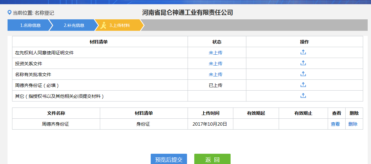Switch to step 2.补充信息
Viewport: 371px width, 164px height.
pos(74,25)
